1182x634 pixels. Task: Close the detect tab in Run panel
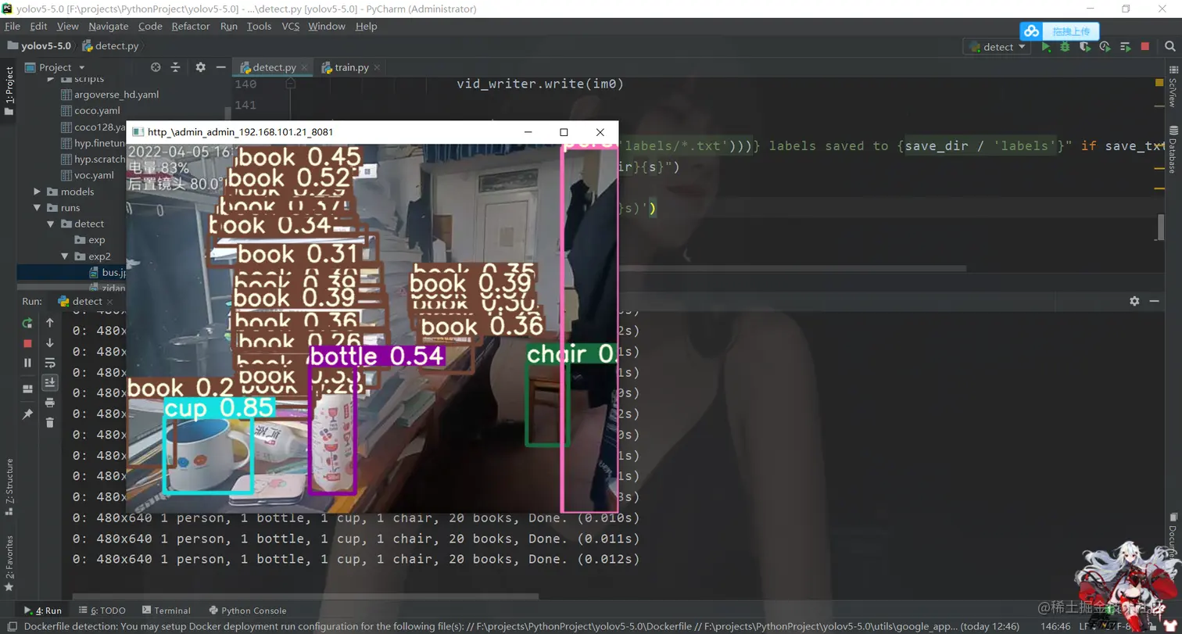109,302
